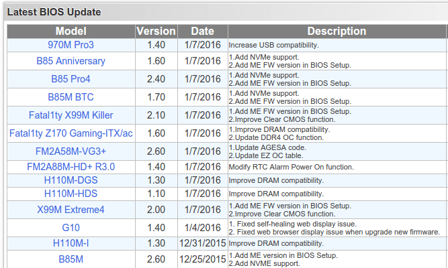Select version 2.00 in X99M Extreme4 row

(156, 210)
